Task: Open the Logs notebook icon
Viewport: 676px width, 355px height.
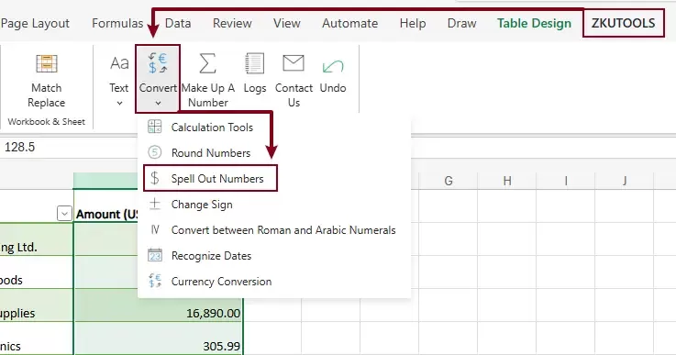Action: pyautogui.click(x=254, y=63)
